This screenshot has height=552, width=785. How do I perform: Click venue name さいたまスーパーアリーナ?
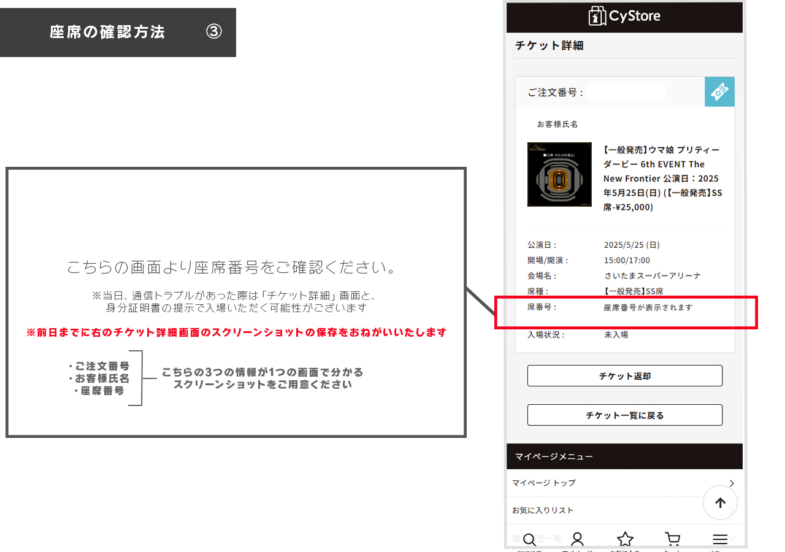coord(653,276)
